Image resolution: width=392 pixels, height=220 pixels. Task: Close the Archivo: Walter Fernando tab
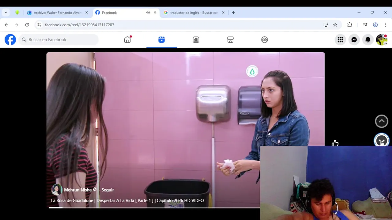coord(87,13)
